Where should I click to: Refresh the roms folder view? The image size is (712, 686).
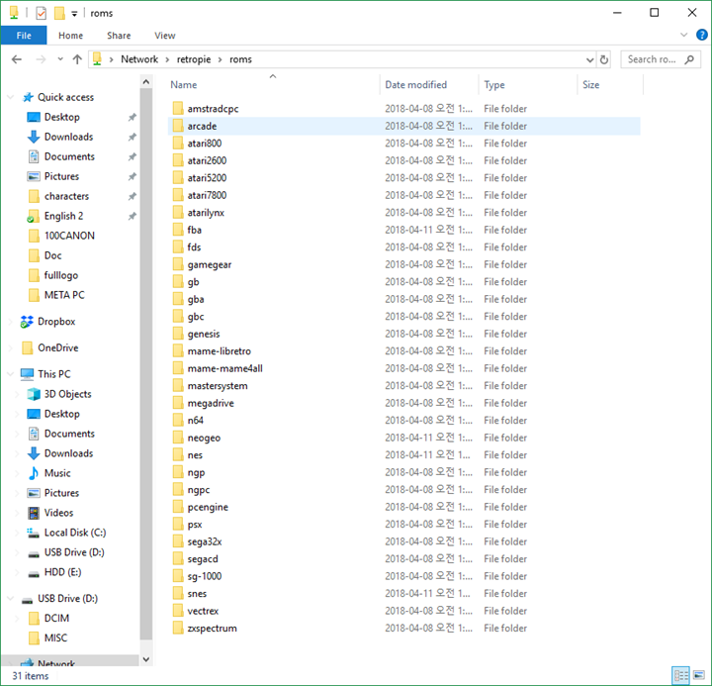[x=604, y=59]
